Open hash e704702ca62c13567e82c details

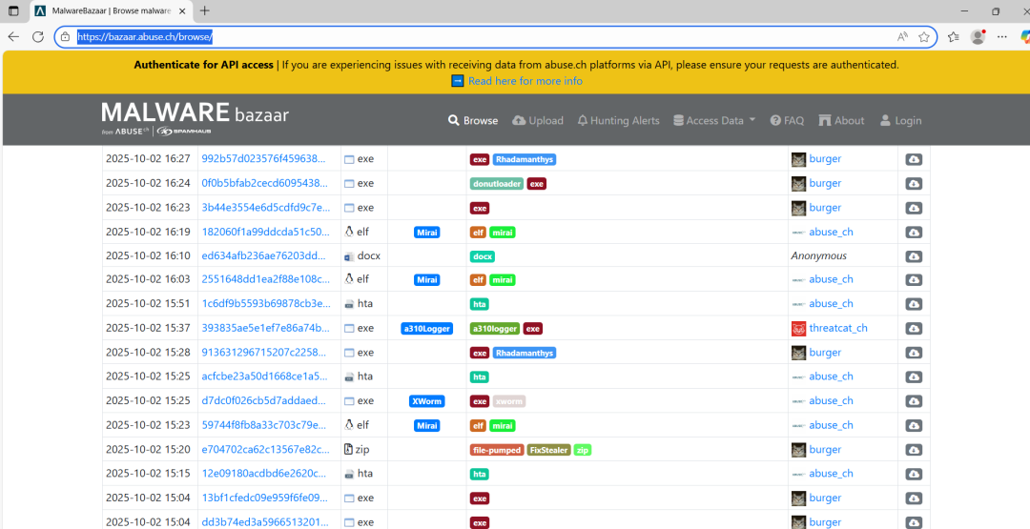click(x=265, y=450)
